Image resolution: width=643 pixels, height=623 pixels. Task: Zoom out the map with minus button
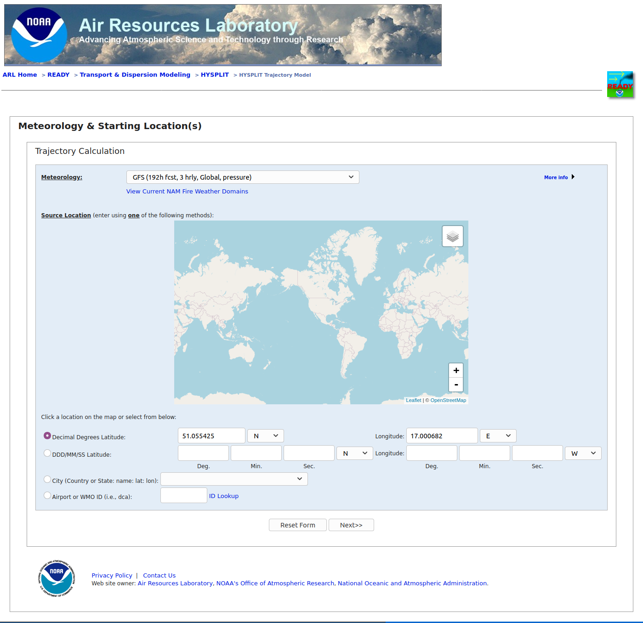point(456,385)
